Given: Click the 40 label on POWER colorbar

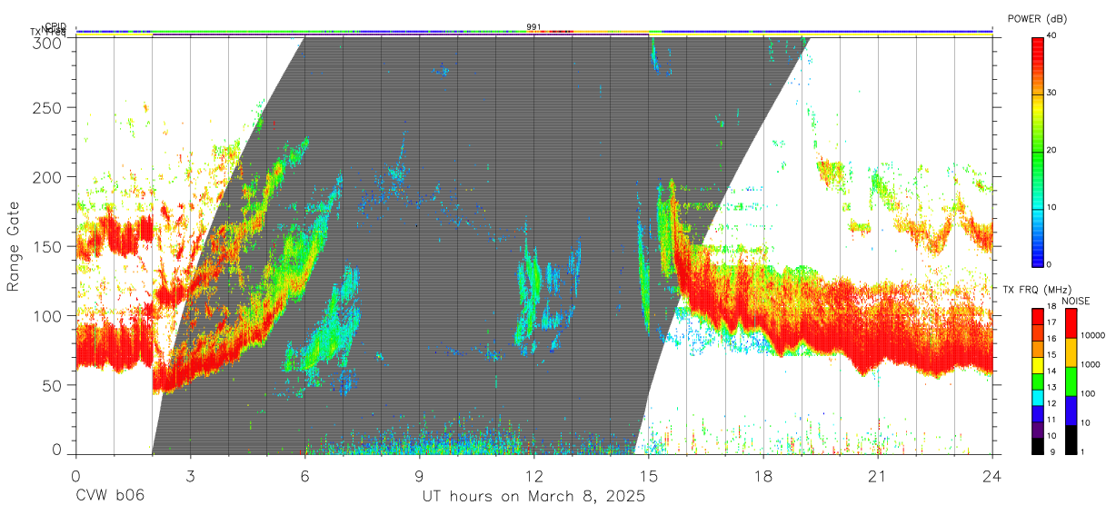Looking at the screenshot, I should [x=1053, y=36].
